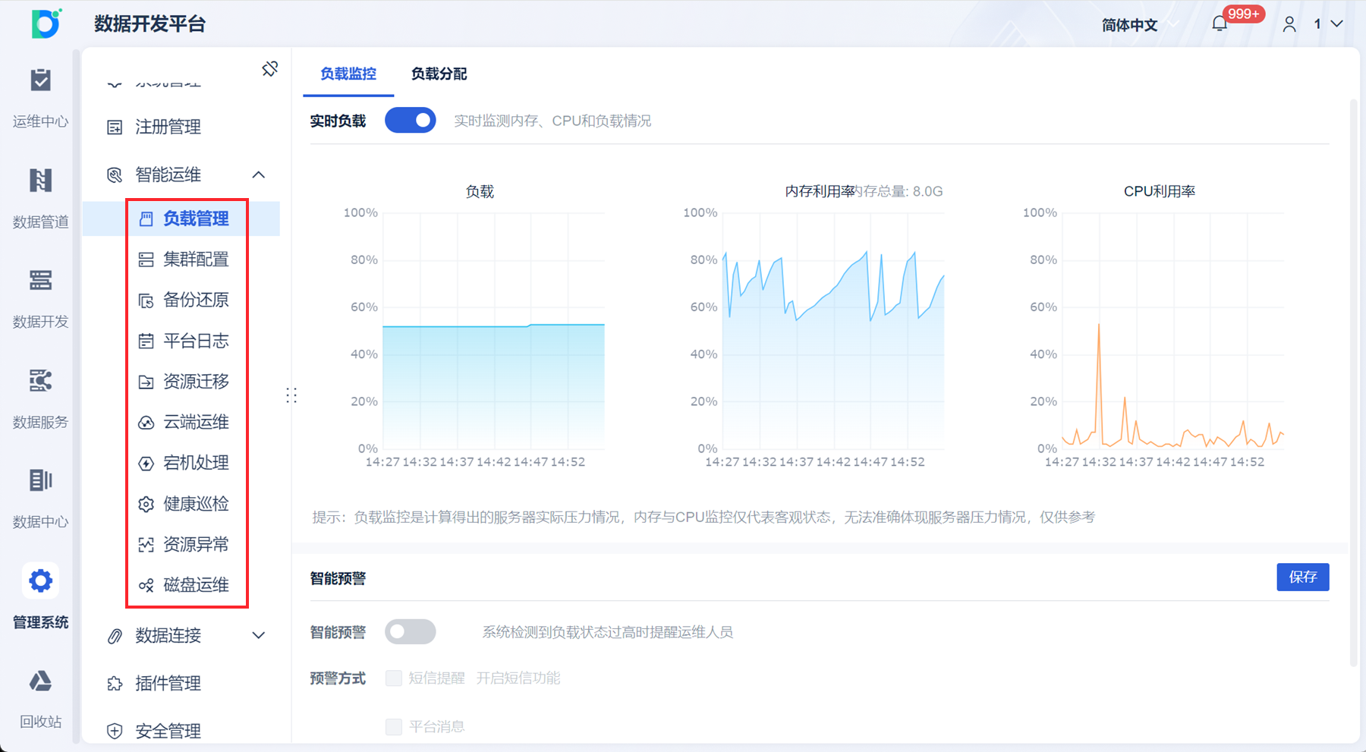The width and height of the screenshot is (1366, 752).
Task: Open 安全管理 menu label
Action: (168, 731)
